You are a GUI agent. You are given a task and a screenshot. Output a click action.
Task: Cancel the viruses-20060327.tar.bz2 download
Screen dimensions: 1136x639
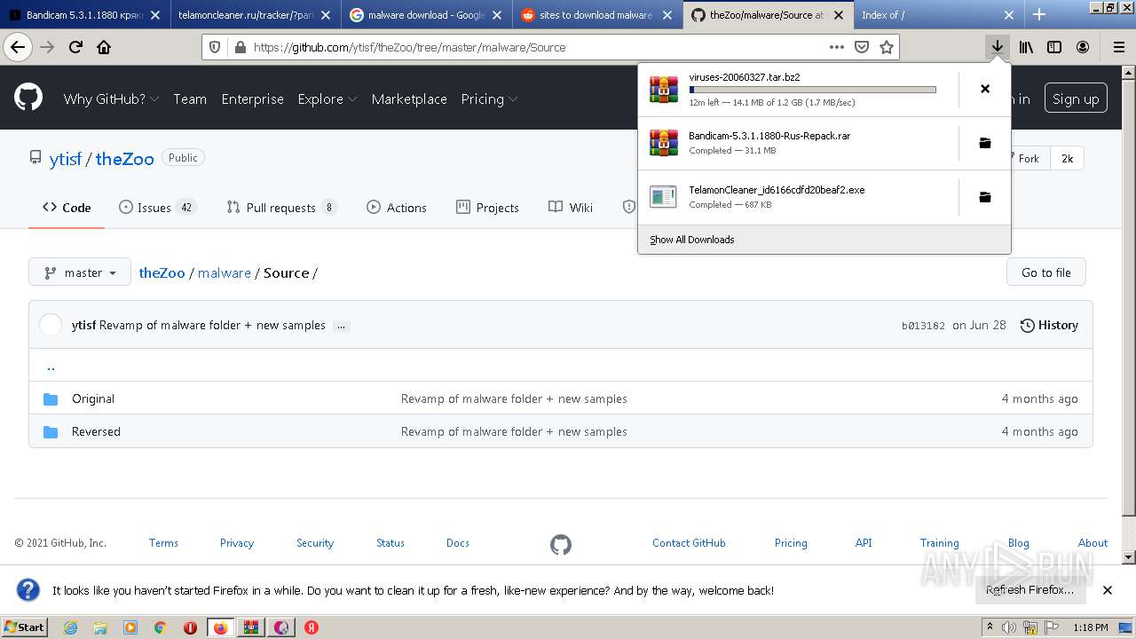pyautogui.click(x=984, y=89)
